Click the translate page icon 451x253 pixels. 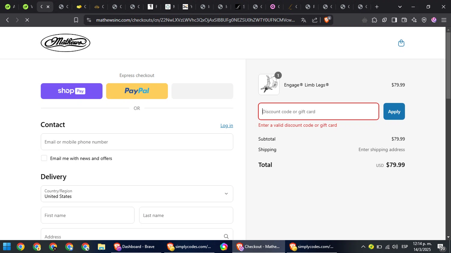pos(304,20)
